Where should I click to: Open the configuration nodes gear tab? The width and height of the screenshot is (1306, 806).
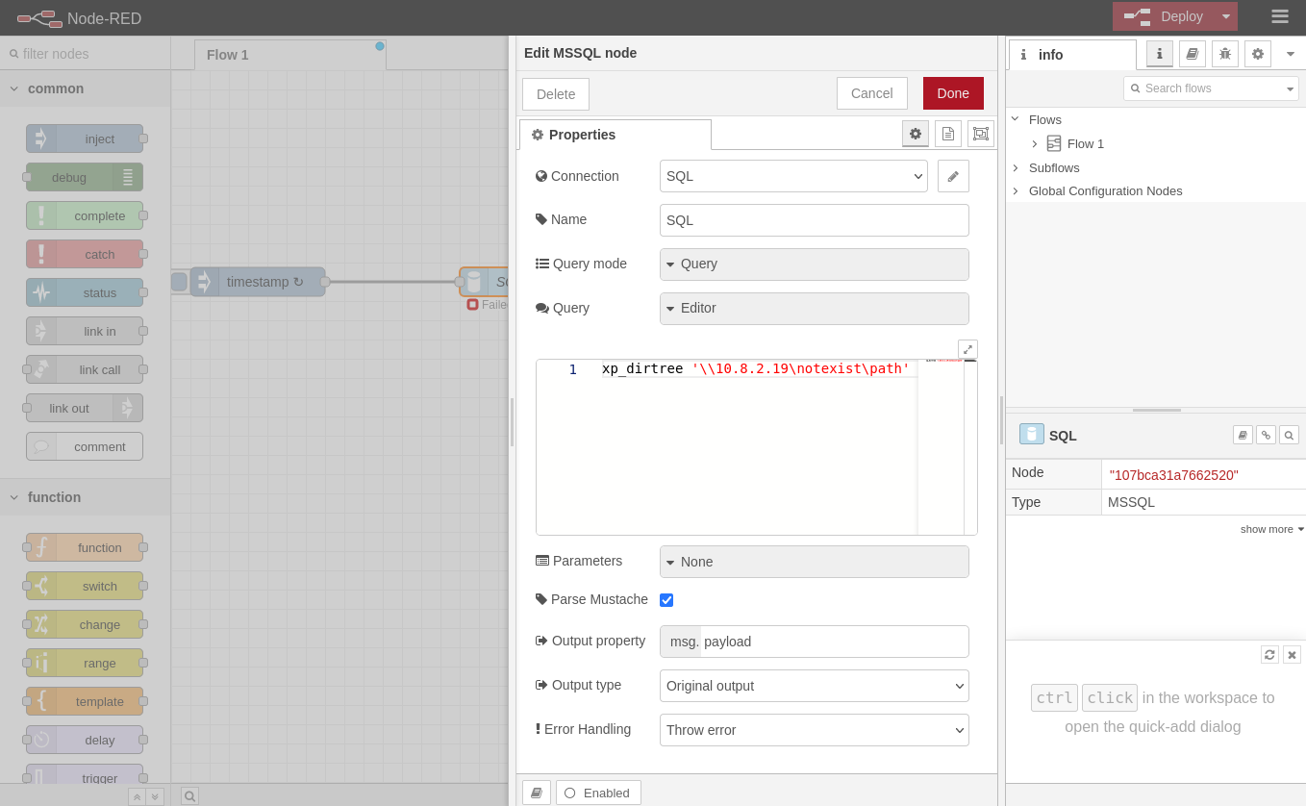click(x=1258, y=54)
